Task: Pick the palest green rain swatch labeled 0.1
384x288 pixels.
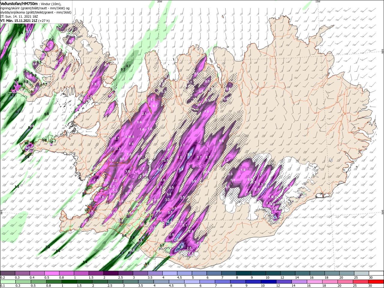Action: point(7,282)
